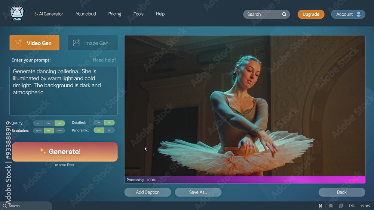Switch to the Image Gen tab

(x=92, y=43)
